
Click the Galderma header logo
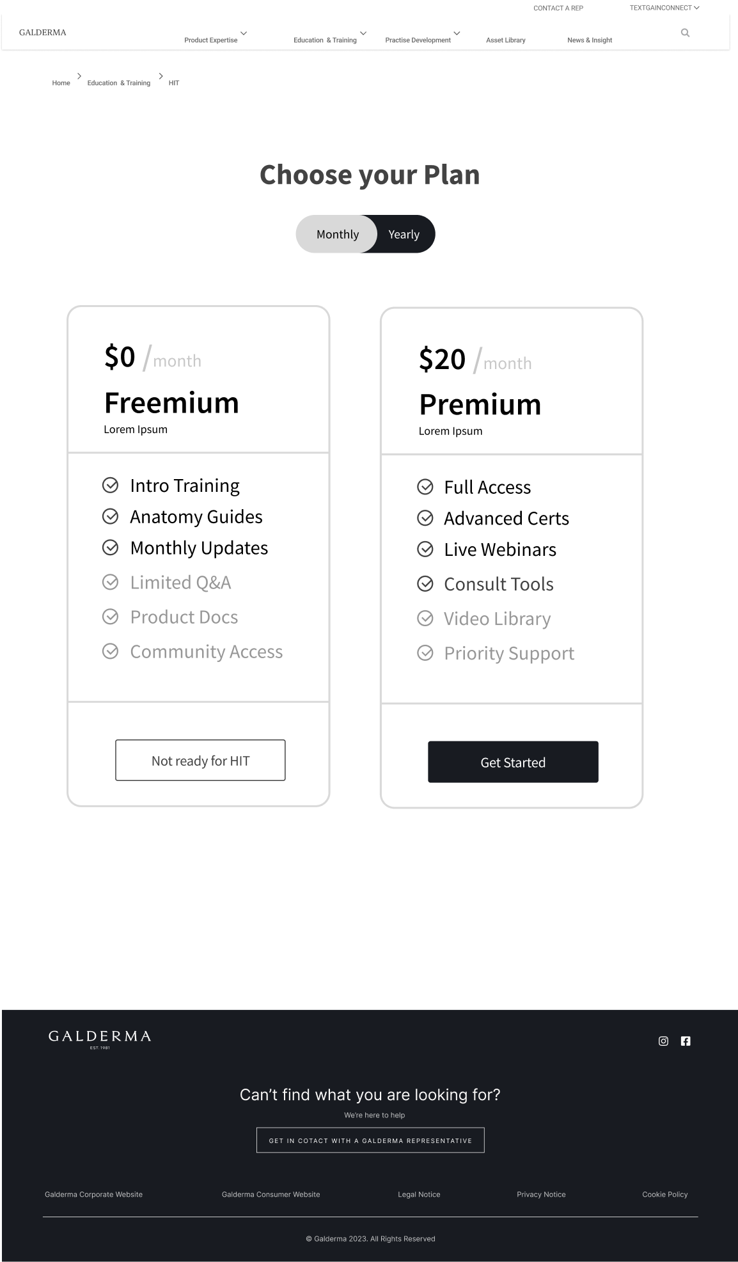pyautogui.click(x=43, y=33)
